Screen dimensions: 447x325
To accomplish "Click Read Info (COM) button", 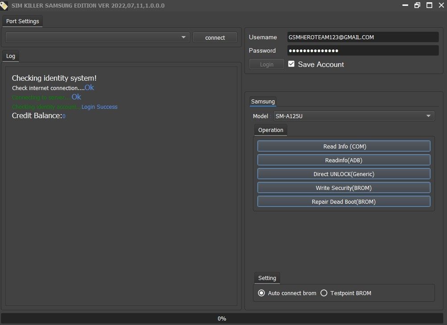I will tap(344, 146).
